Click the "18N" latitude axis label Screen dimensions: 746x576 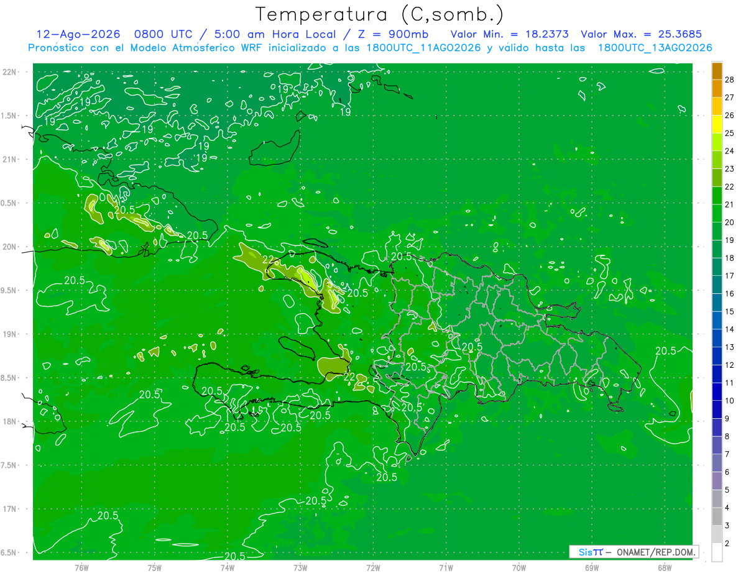(x=10, y=421)
